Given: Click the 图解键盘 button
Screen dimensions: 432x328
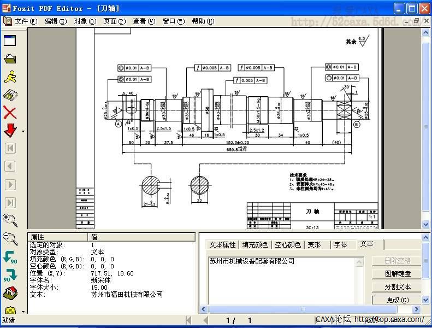Looking at the screenshot, I should pos(397,274).
